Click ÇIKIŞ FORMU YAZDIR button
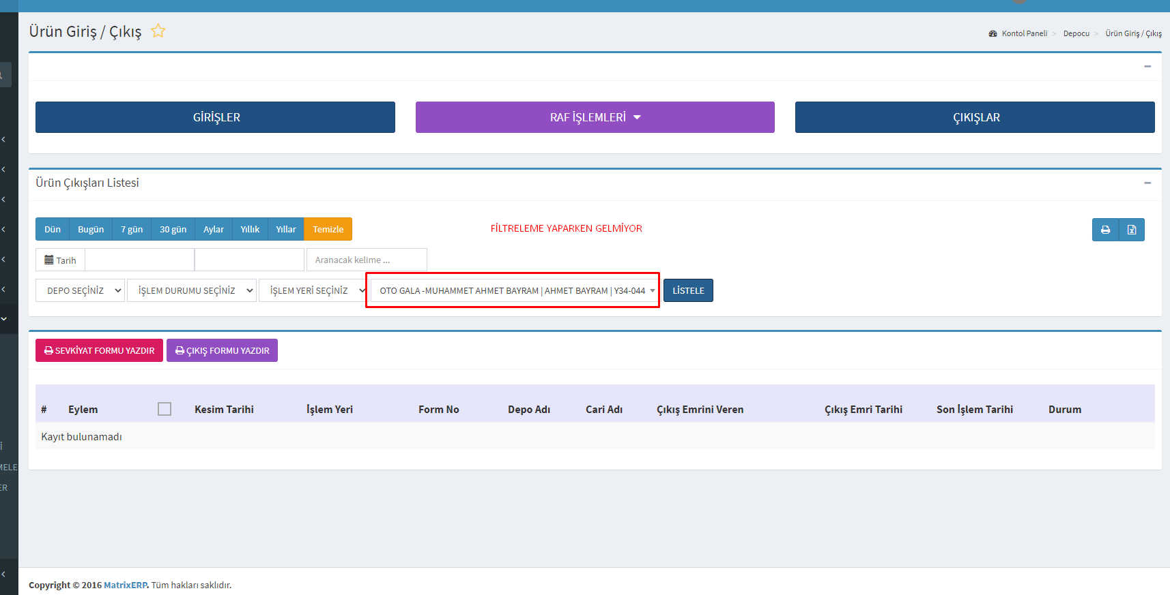The width and height of the screenshot is (1170, 595). 222,350
